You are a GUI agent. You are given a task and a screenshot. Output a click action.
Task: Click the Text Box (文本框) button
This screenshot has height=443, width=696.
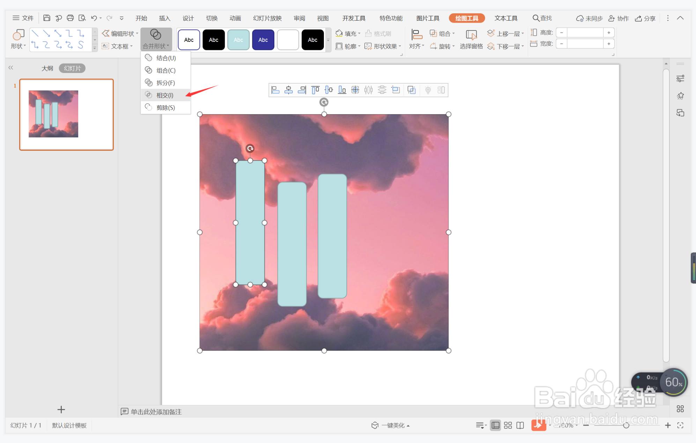pyautogui.click(x=117, y=46)
